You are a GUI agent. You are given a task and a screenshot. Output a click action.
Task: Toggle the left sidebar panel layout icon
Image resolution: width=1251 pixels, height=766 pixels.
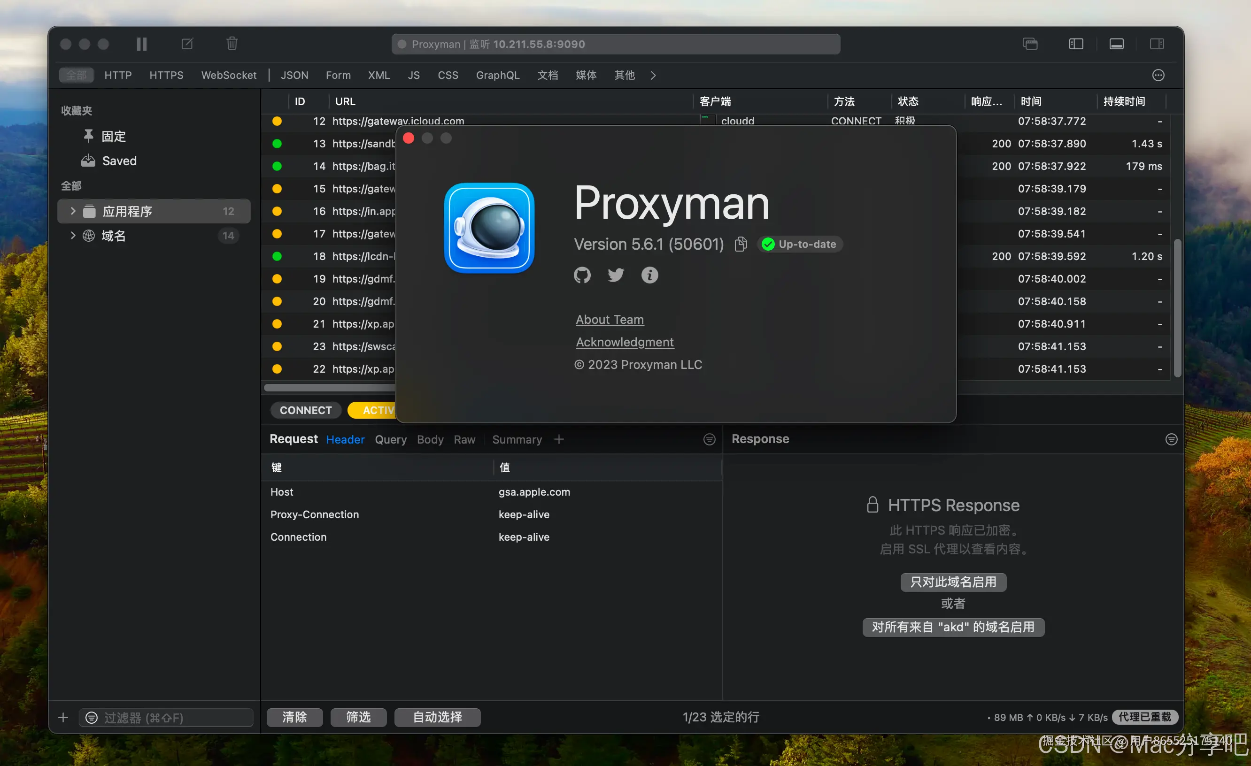click(1076, 44)
